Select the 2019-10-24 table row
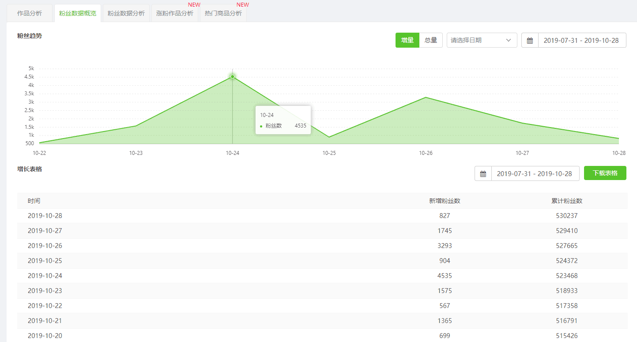 click(322, 276)
